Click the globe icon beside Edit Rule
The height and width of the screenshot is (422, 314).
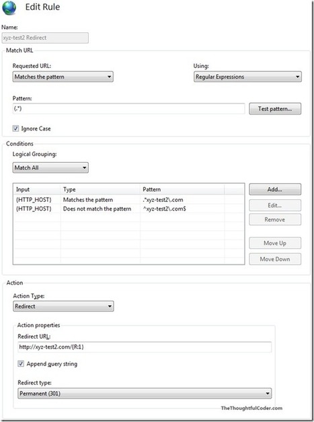9,8
